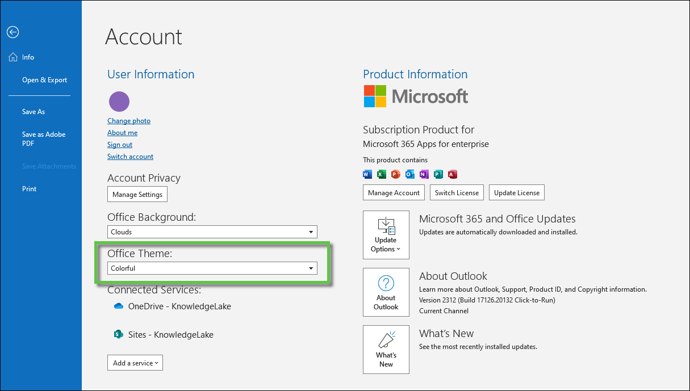Click the Word app icon

pos(367,174)
